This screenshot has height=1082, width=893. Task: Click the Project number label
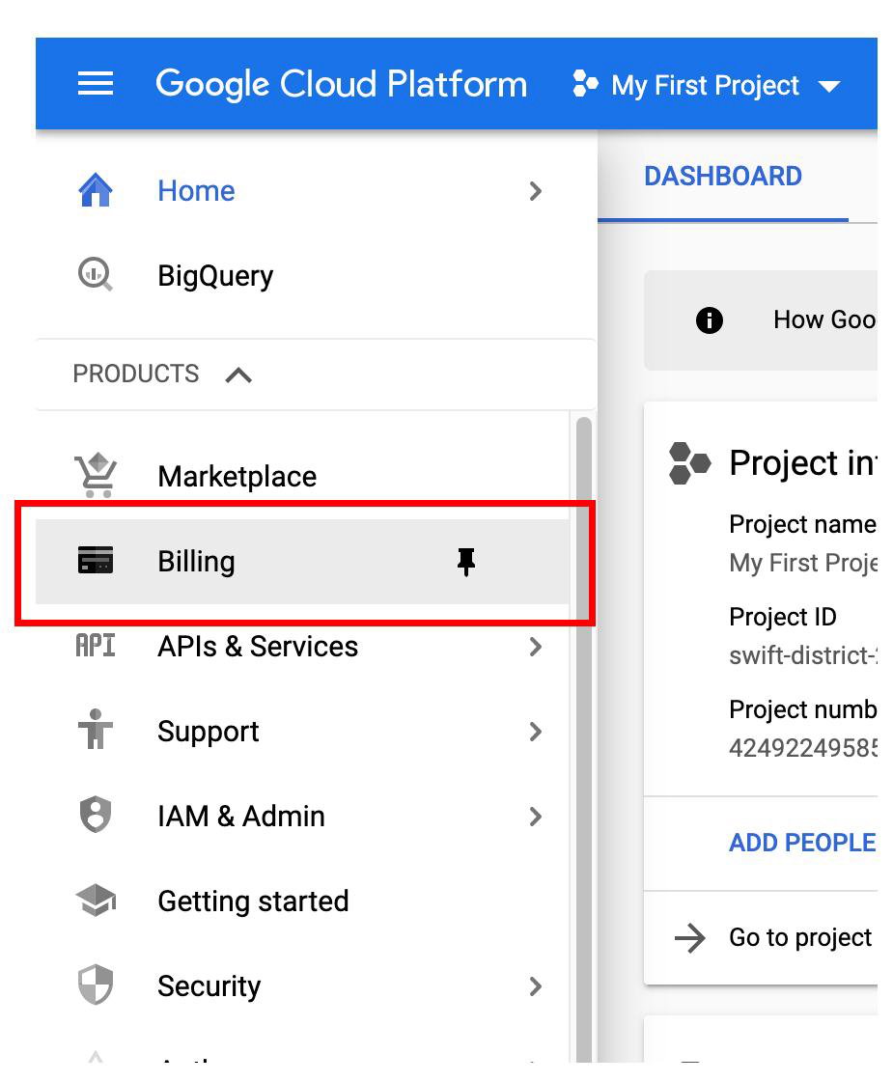point(802,709)
